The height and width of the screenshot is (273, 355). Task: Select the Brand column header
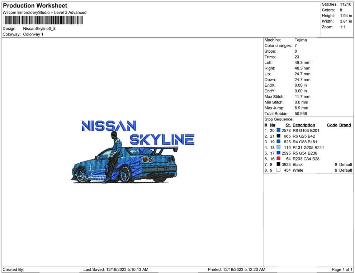coord(345,125)
